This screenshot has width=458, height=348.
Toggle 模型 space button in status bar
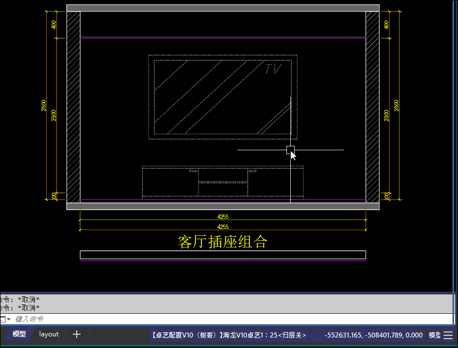tap(434, 335)
